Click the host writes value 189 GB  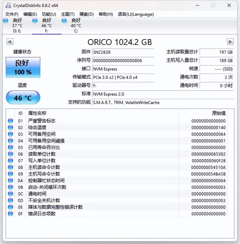(217, 60)
